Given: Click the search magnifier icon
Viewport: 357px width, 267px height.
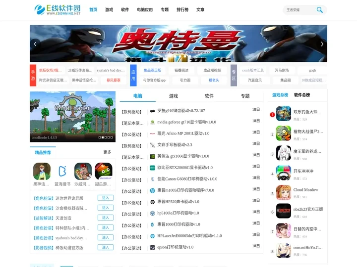Looking at the screenshot, I should (319, 10).
